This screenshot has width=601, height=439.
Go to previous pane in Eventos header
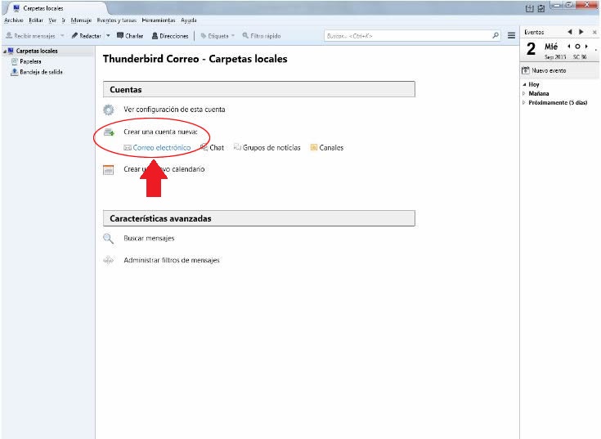point(570,32)
